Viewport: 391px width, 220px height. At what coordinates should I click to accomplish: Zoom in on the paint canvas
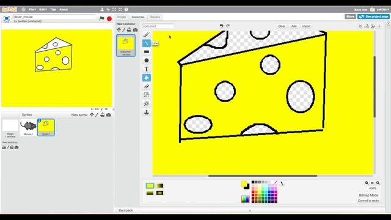pos(378,183)
